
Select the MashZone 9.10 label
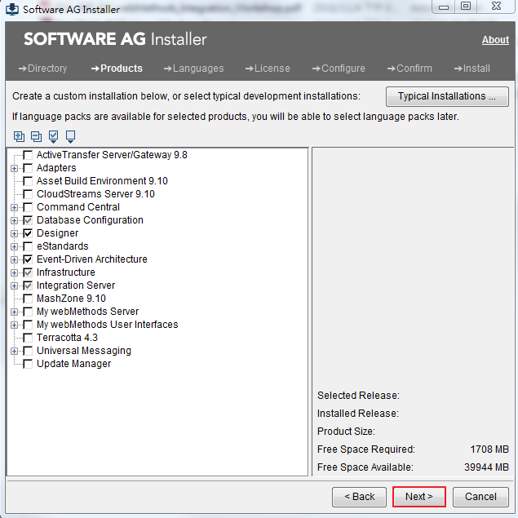pyautogui.click(x=71, y=299)
